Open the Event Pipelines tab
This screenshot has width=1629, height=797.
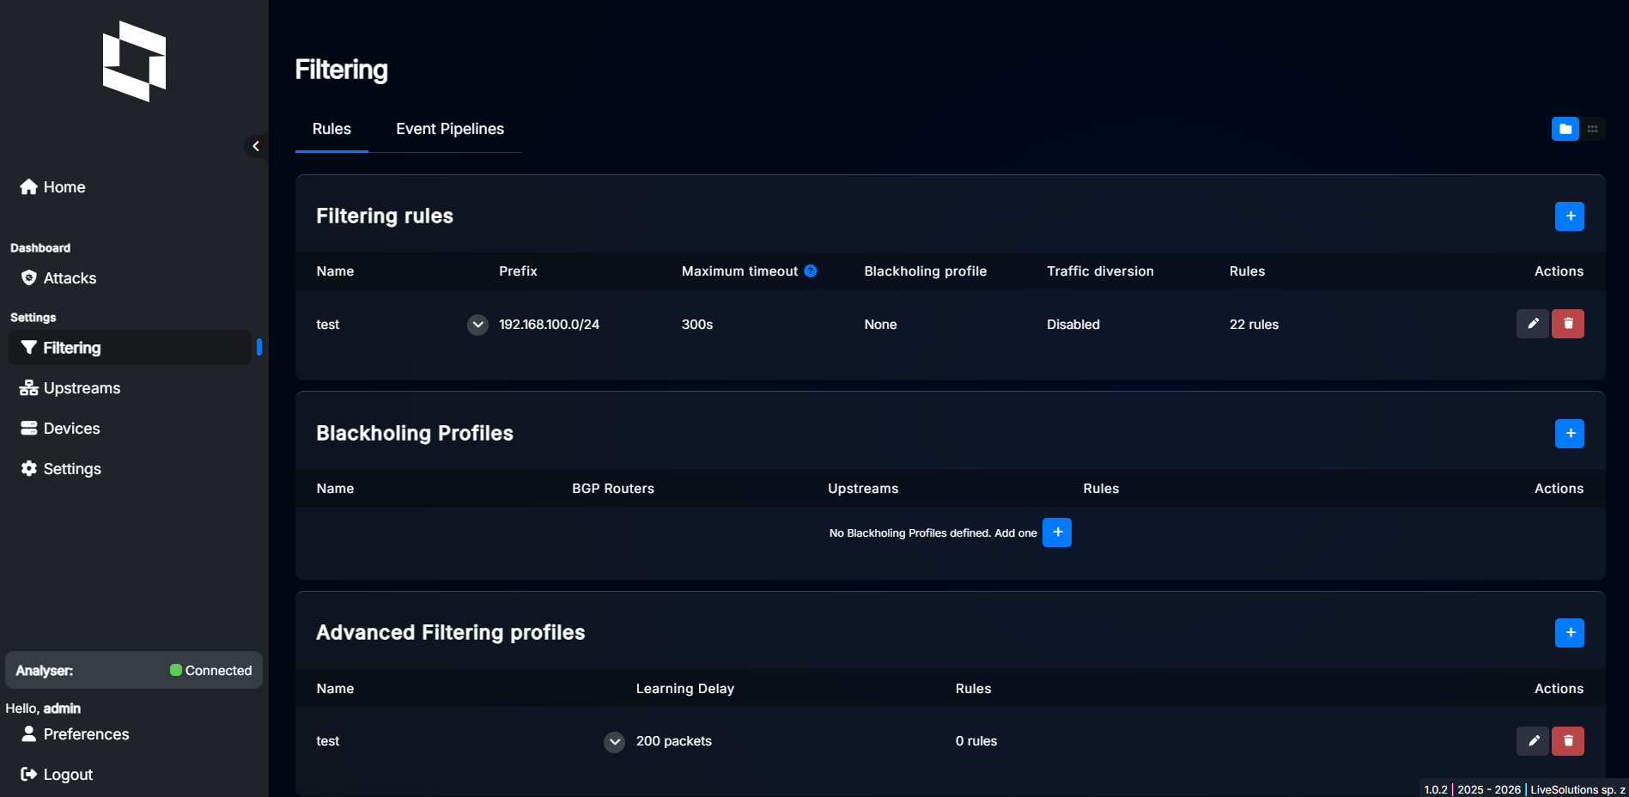click(449, 129)
